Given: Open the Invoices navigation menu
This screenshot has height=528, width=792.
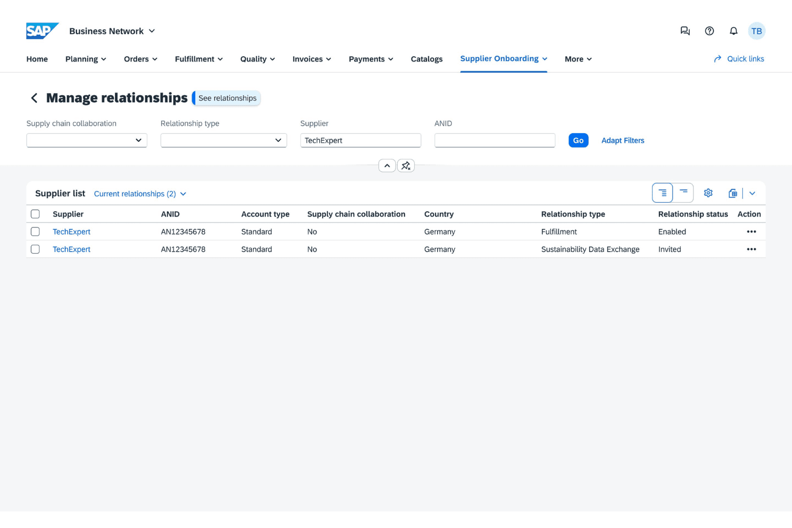Looking at the screenshot, I should 312,59.
